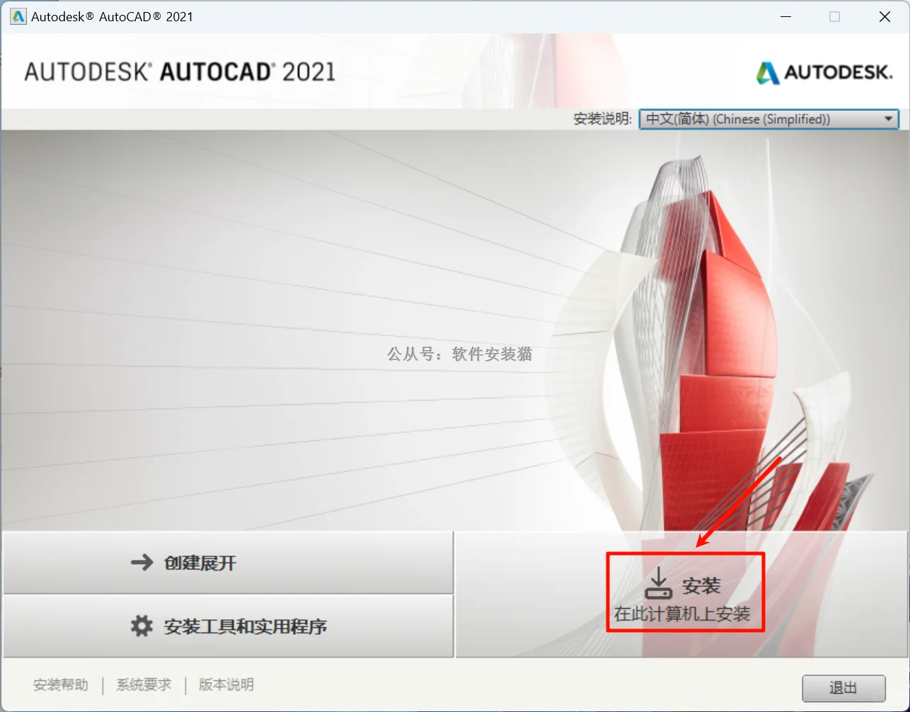Open the 安装说明 language dropdown
Screen dimensions: 910x712
click(x=768, y=119)
